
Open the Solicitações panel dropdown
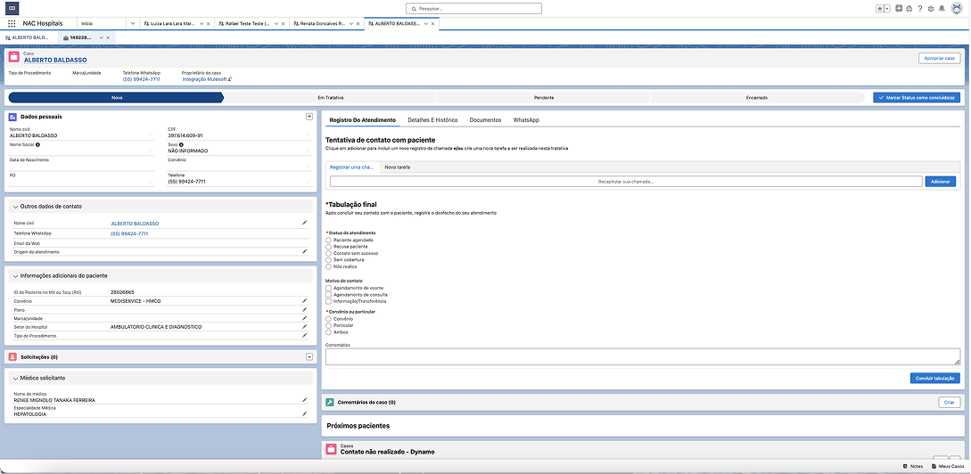click(x=309, y=356)
